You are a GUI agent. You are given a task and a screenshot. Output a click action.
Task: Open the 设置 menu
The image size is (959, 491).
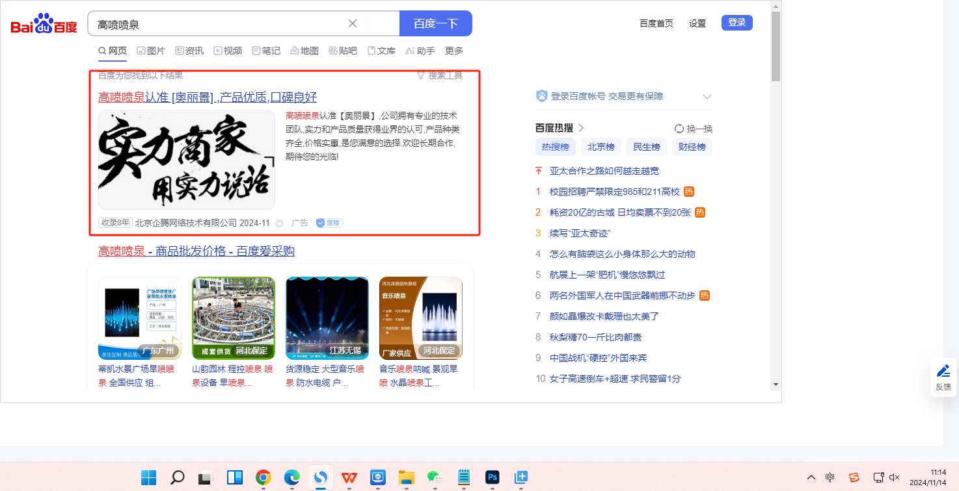697,23
